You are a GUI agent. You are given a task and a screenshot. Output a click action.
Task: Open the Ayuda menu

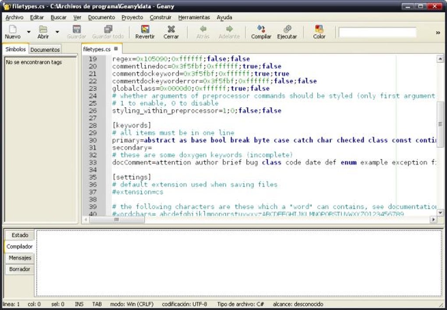pos(224,18)
